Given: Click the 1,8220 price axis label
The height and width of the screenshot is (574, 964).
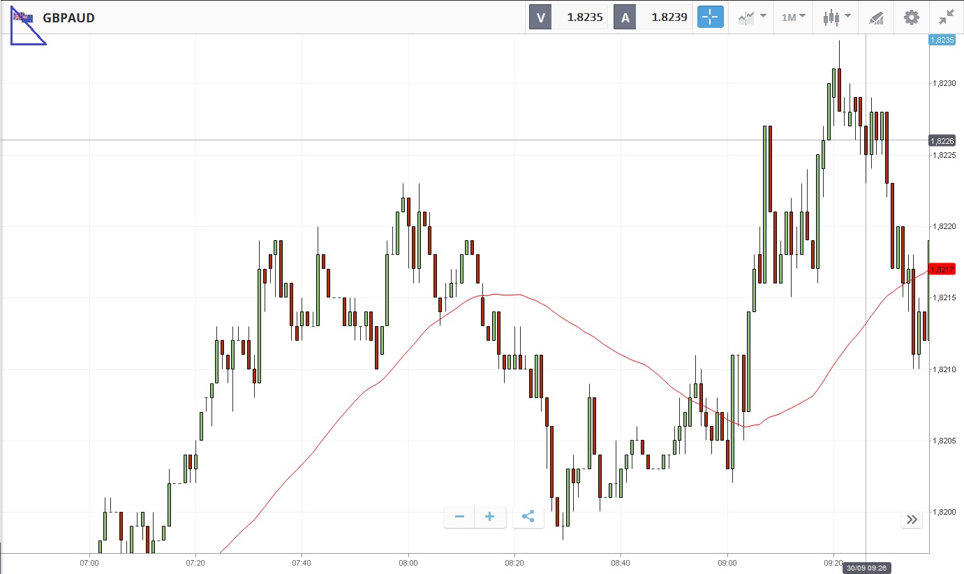Looking at the screenshot, I should [943, 226].
